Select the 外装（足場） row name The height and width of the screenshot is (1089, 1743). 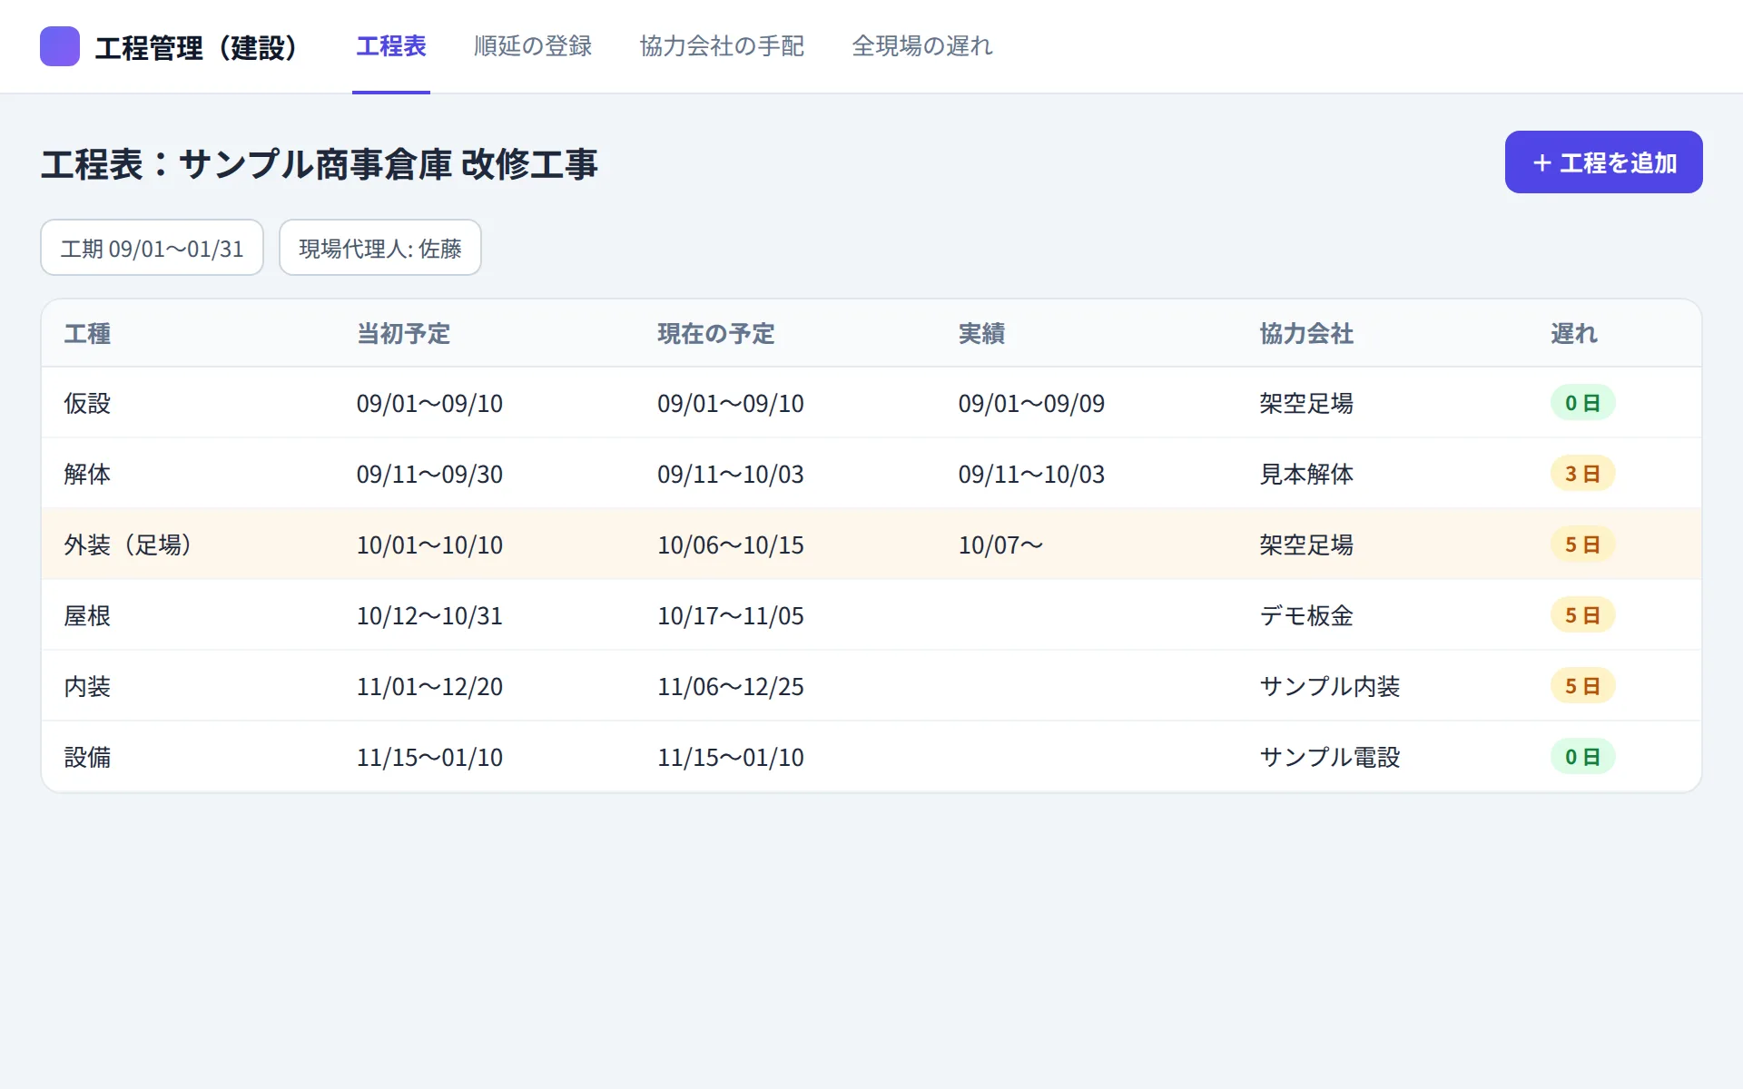(x=127, y=544)
